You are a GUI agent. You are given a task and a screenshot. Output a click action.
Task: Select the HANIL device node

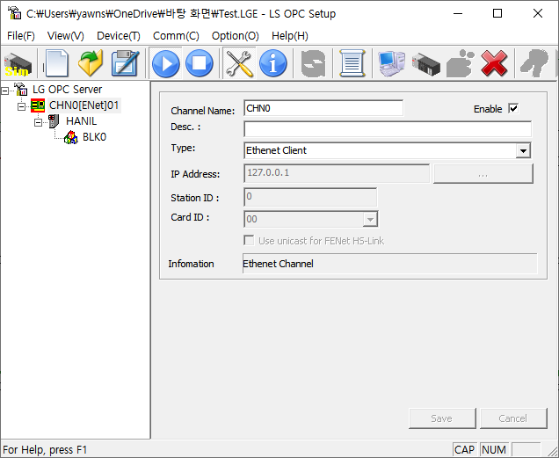tap(81, 121)
